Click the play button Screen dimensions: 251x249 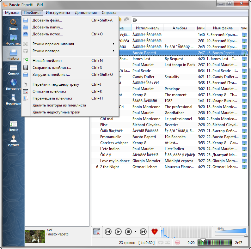tap(118, 232)
